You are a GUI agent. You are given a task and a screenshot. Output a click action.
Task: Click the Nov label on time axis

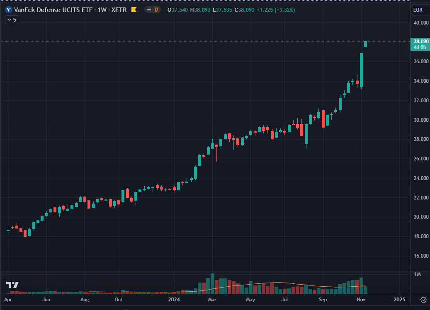(x=361, y=300)
